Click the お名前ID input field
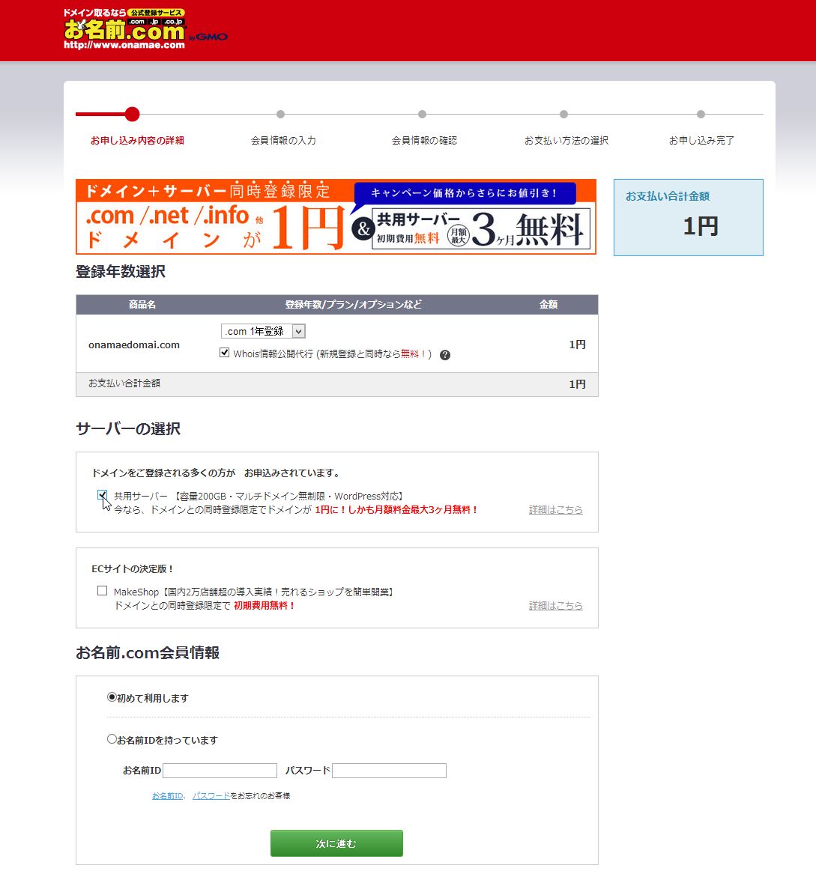Screen dimensions: 816x889 (220, 771)
